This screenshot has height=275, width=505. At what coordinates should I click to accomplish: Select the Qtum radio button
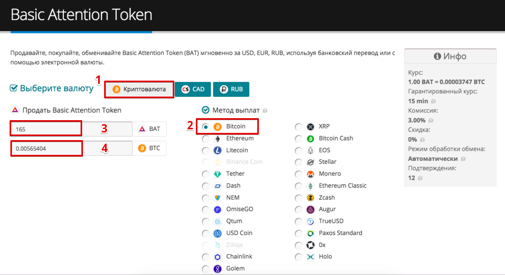(x=206, y=222)
